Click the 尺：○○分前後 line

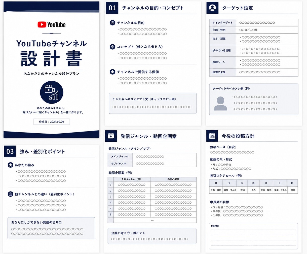(221, 165)
